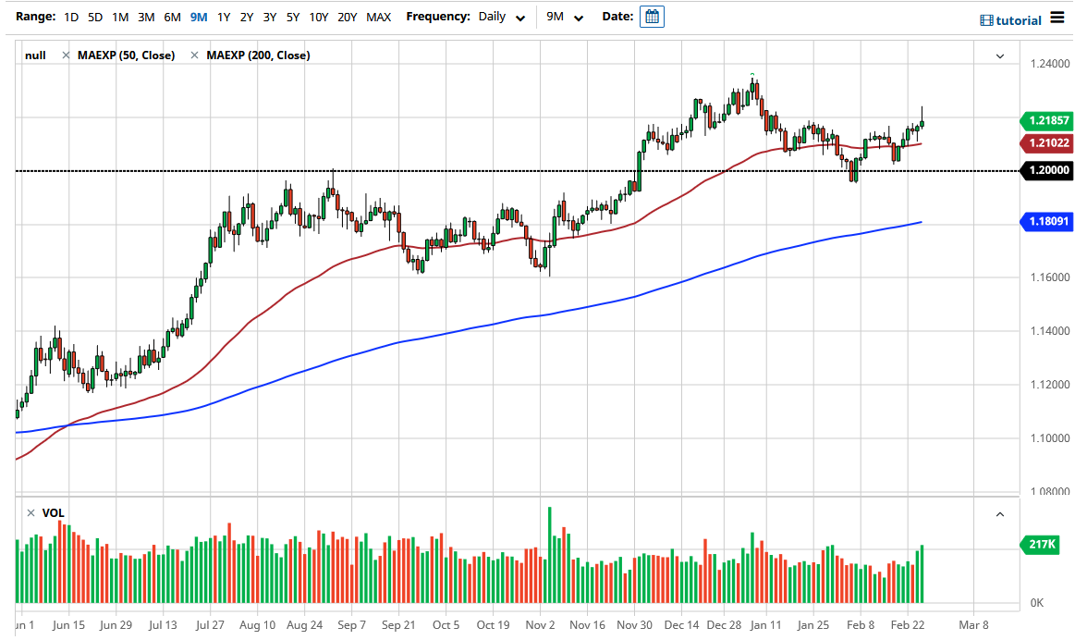Open the hamburger menu icon
The image size is (1075, 640).
(x=1057, y=18)
